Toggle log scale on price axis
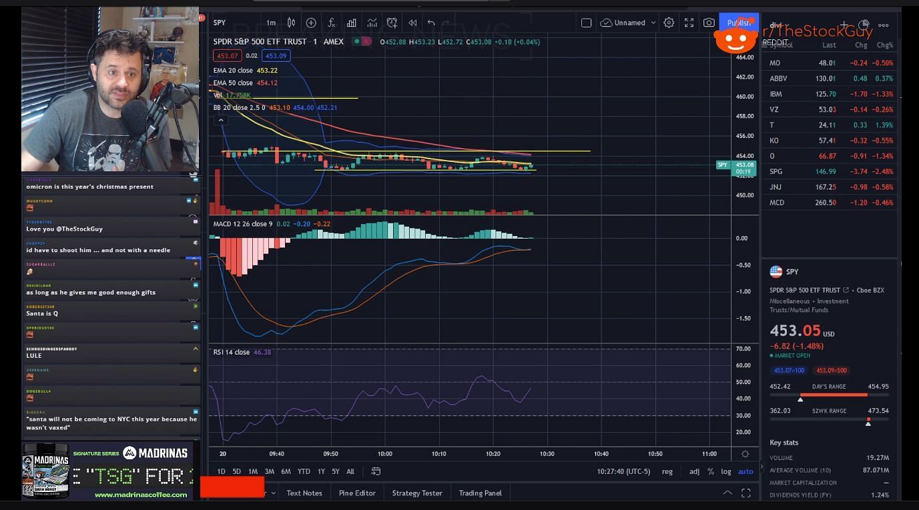Screen dimensions: 919x510 (x=726, y=471)
